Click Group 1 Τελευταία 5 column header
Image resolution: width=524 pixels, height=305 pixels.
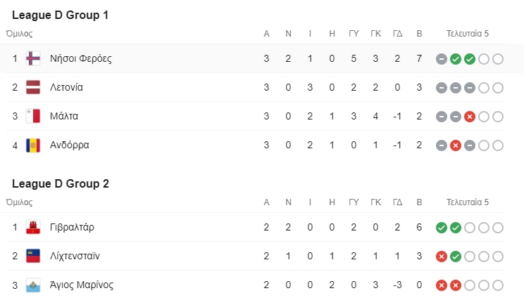[468, 34]
